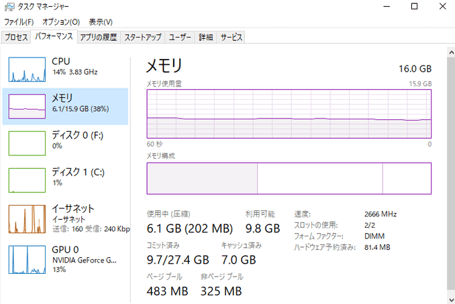Click the ディスク 1 (C:) label
Viewport: 455px width, 304px height.
(78, 172)
